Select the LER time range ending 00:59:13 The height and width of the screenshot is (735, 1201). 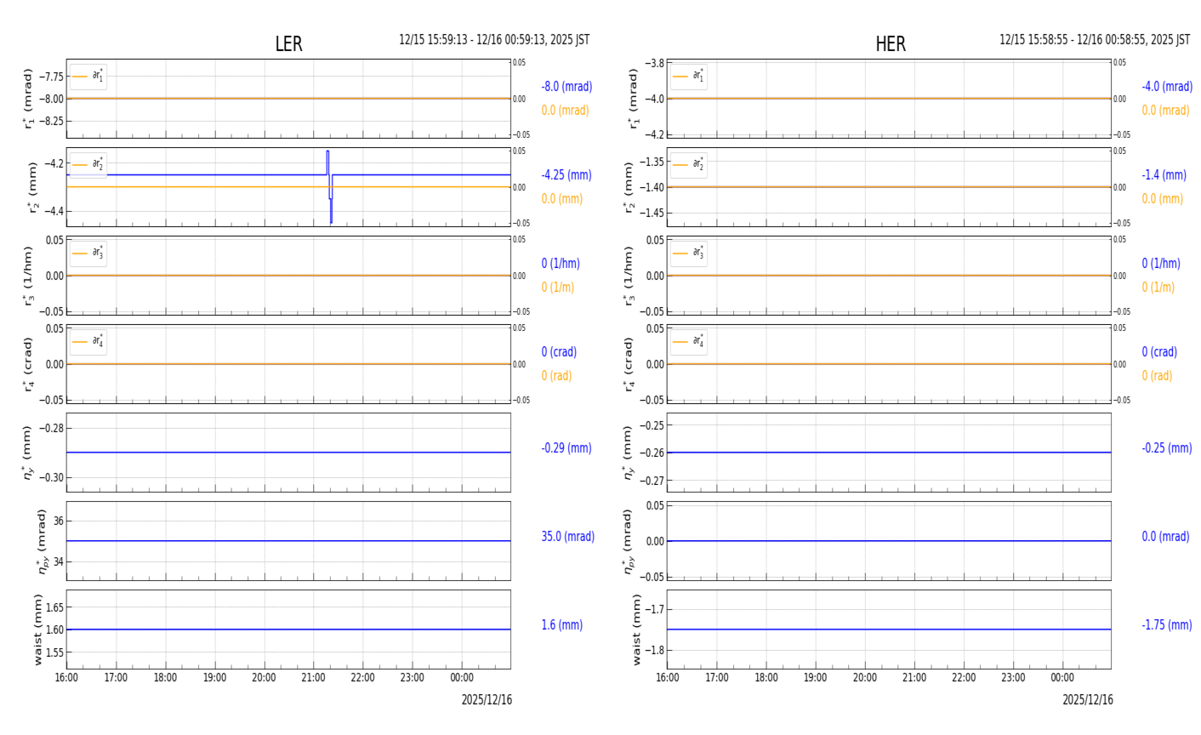[494, 40]
